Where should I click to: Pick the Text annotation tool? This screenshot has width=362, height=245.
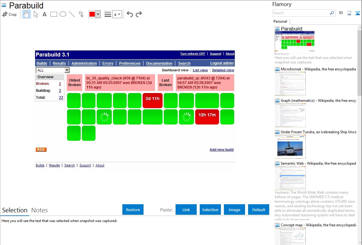(x=44, y=14)
